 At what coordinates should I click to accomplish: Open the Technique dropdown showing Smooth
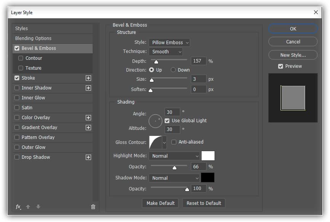tap(166, 51)
